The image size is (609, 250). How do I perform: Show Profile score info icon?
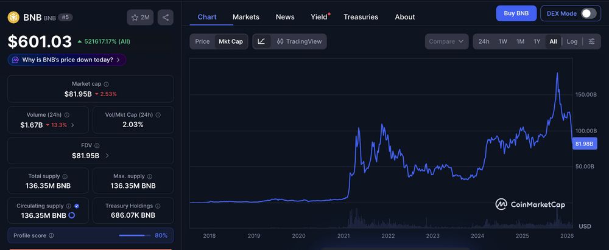(51, 235)
